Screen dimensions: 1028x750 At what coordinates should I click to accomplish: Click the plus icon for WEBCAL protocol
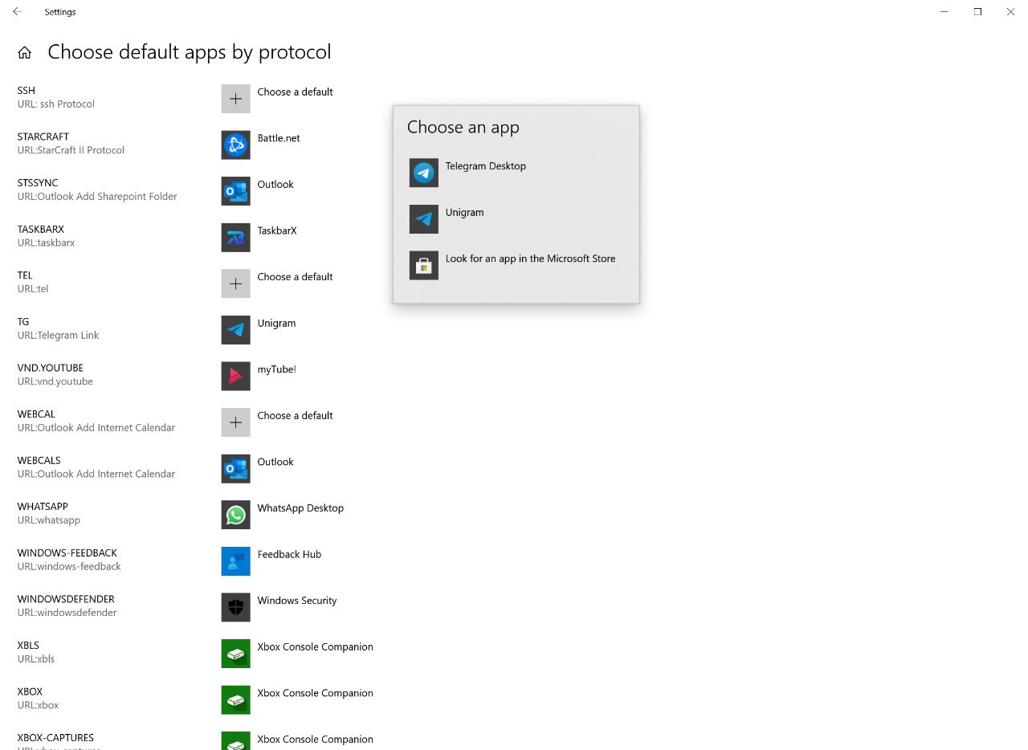[x=235, y=422]
